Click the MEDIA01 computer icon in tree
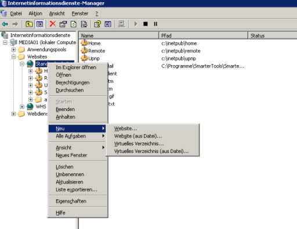The width and height of the screenshot is (297, 229). point(13,42)
